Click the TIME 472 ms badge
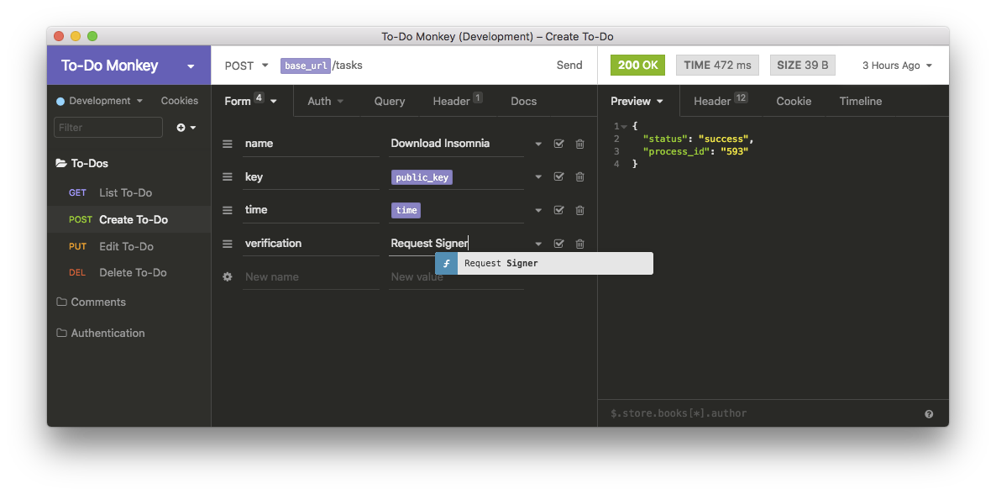Image resolution: width=996 pixels, height=494 pixels. tap(717, 66)
